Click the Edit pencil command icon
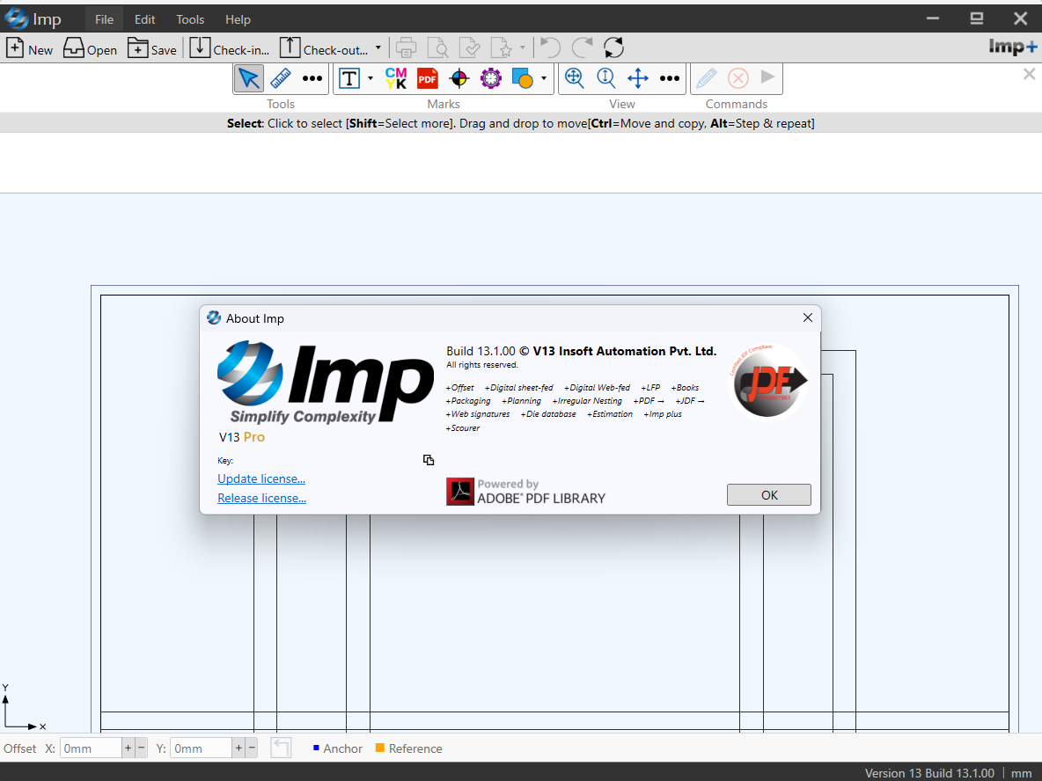This screenshot has width=1042, height=781. click(x=707, y=78)
